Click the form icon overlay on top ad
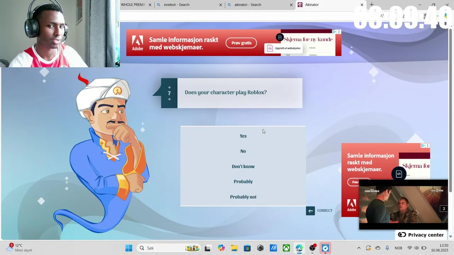Image resolution: width=454 pixels, height=255 pixels. pos(280,37)
